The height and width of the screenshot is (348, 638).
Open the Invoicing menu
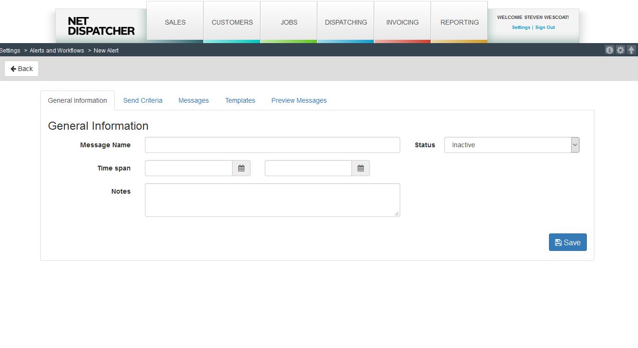pyautogui.click(x=403, y=22)
